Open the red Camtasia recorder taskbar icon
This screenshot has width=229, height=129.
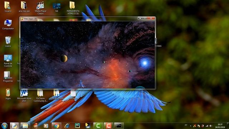click(x=108, y=126)
